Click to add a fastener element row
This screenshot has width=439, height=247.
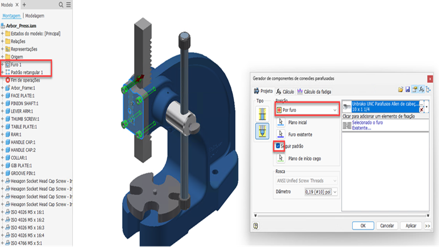click(385, 116)
